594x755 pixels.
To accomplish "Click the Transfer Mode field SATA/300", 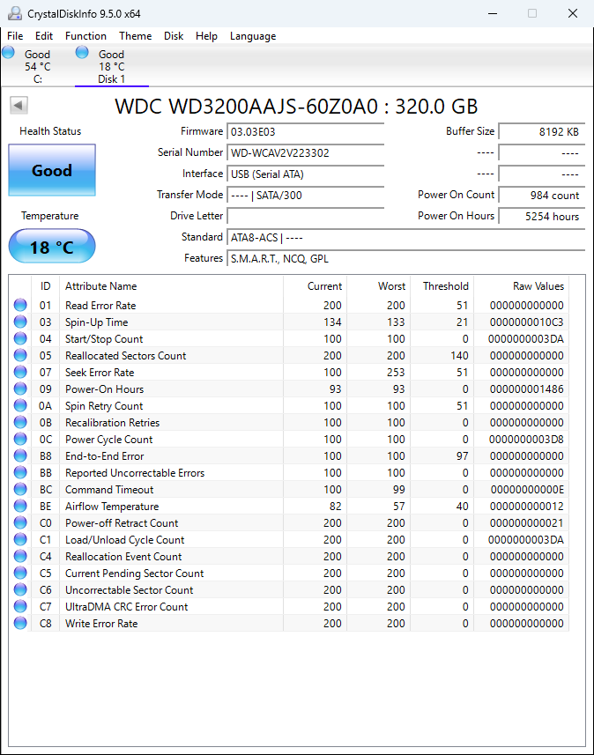I will (306, 196).
